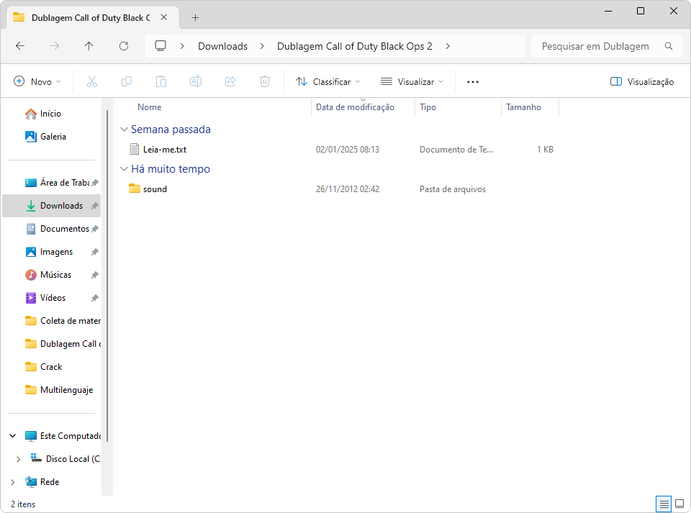This screenshot has height=513, width=691.
Task: Click the Share icon in toolbar
Action: 230,81
